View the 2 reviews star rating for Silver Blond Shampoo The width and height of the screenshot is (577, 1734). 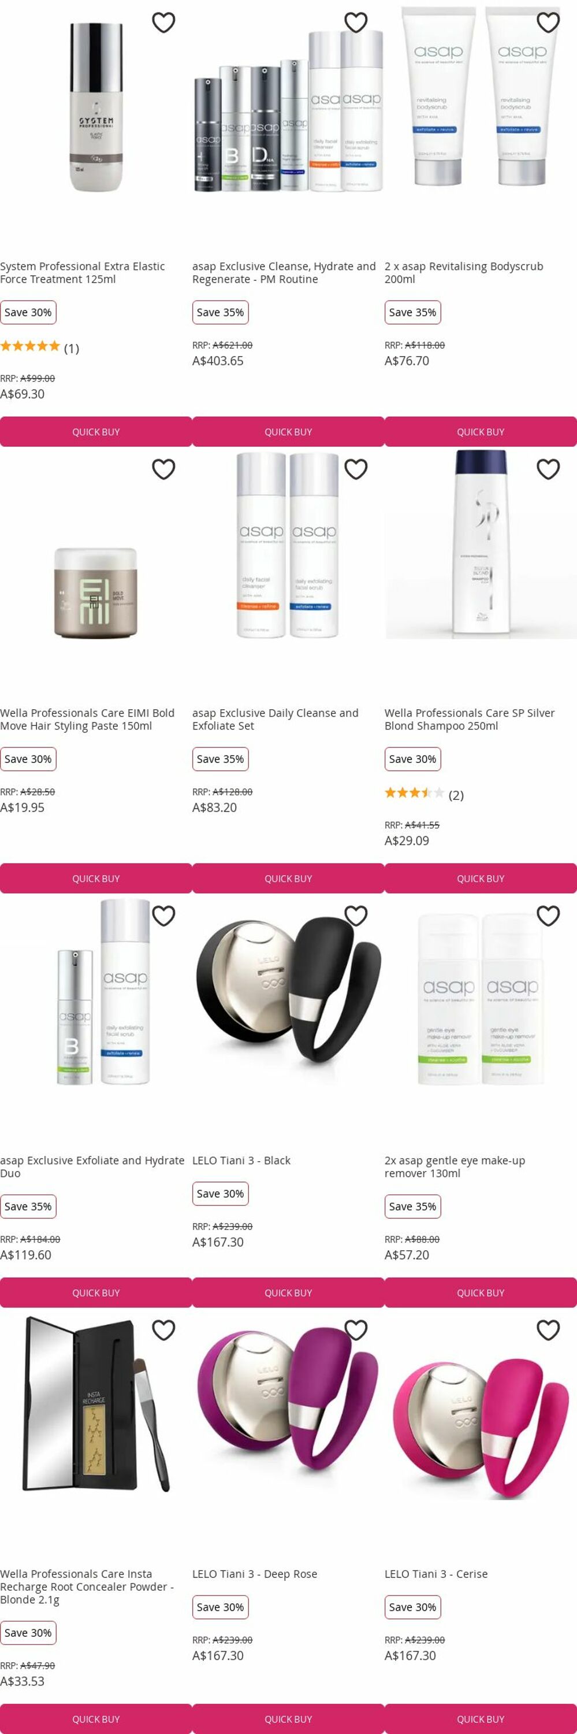click(x=424, y=794)
